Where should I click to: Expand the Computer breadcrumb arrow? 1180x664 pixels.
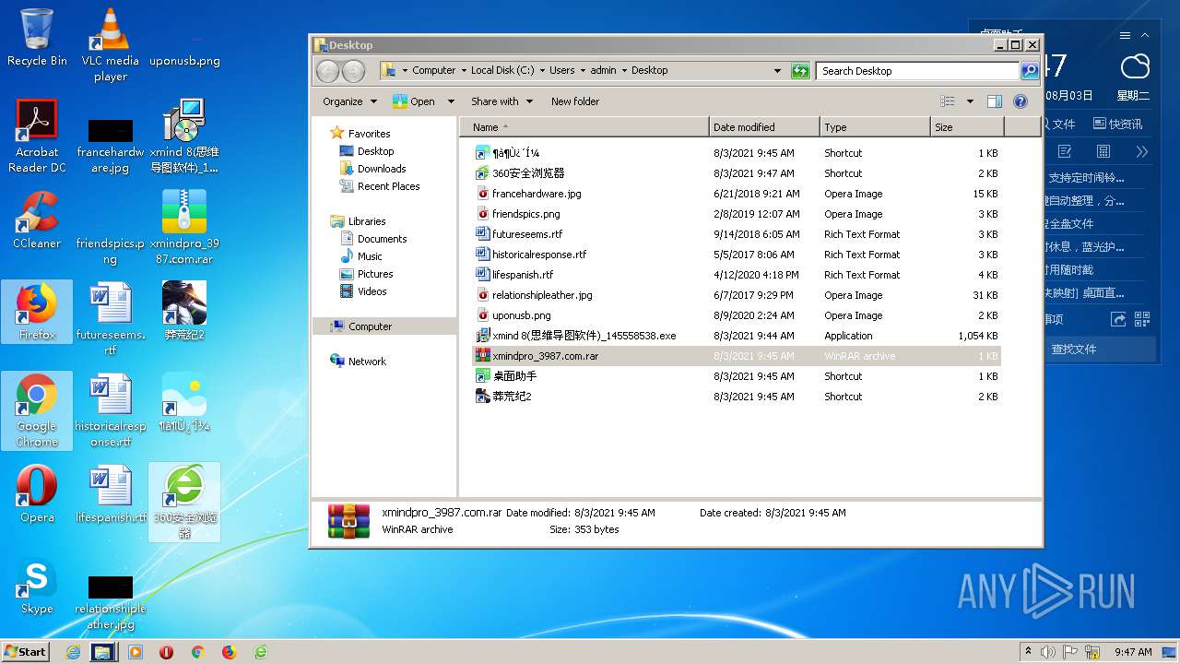(463, 71)
